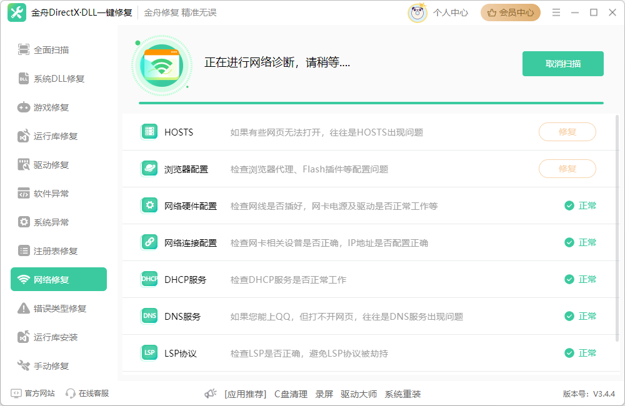Open 系统重装 link
The width and height of the screenshot is (625, 406).
[x=402, y=394]
